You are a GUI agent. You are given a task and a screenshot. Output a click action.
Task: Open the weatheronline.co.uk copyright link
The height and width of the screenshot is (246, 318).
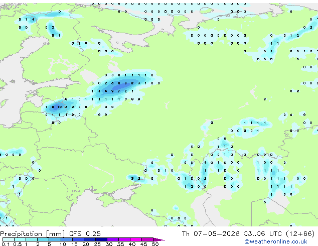tap(276, 241)
